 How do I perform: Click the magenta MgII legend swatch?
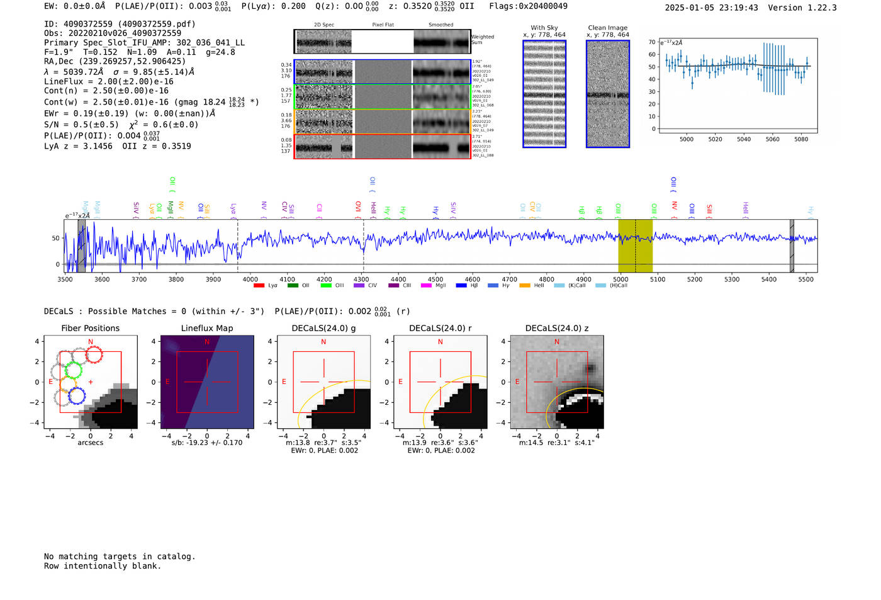(427, 286)
